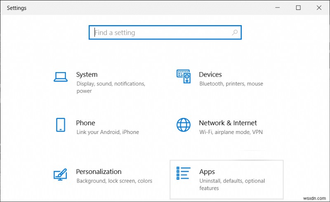
Task: Open the Devices settings heading
Action: [x=210, y=75]
